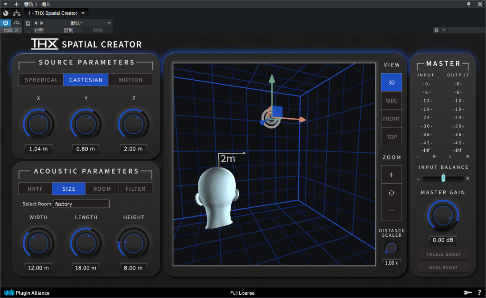Go to the previous preset arrow
The image size is (486, 298).
coord(36,23)
